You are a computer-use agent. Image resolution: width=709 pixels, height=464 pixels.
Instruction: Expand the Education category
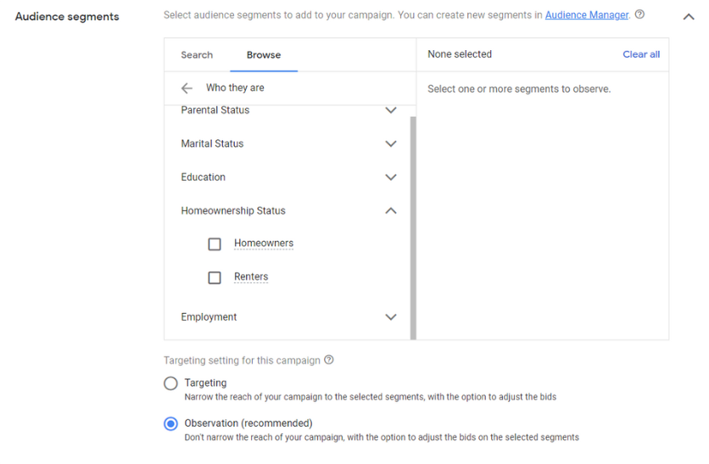point(390,177)
